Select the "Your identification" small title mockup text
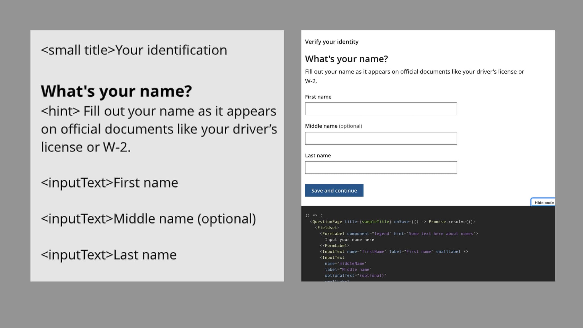583x328 pixels. pos(134,50)
